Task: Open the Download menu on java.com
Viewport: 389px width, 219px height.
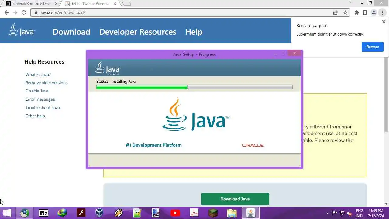Action: point(71,32)
